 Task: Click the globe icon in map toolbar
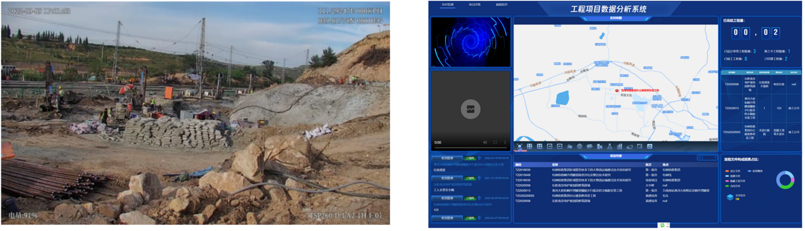[579, 146]
